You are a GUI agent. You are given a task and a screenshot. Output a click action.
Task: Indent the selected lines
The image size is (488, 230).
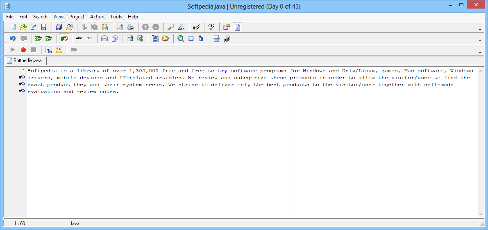pos(38,38)
